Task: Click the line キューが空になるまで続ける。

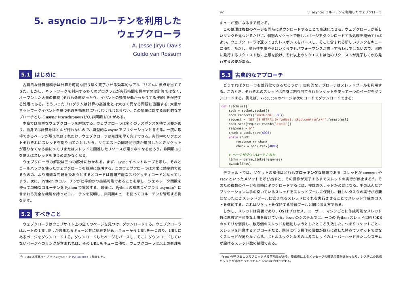Action: click(245, 23)
